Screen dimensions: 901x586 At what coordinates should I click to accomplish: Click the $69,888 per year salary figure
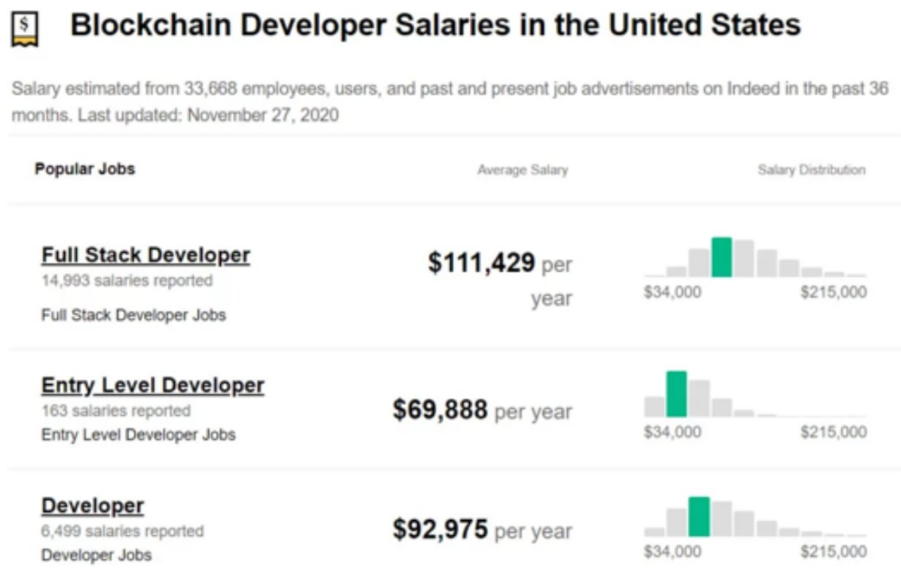coord(482,410)
